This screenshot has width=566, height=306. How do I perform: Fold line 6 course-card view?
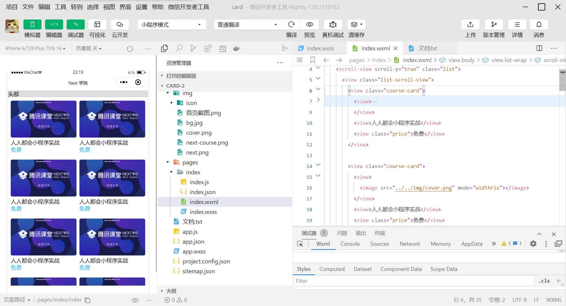(318, 89)
